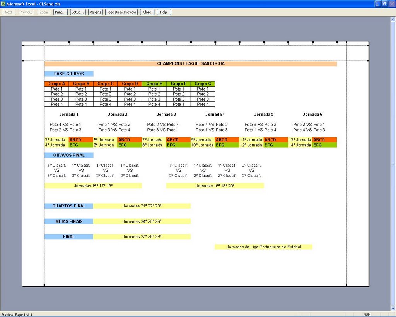Screen dimensions: 396x317
Task: Select the Jornada 2 heading
Action: tap(118, 114)
